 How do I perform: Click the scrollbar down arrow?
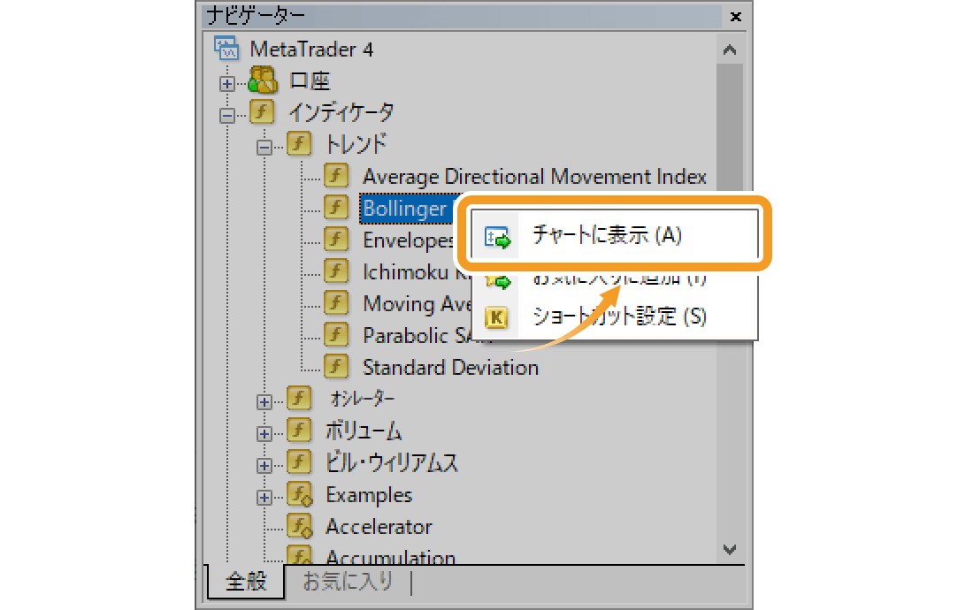[x=730, y=549]
